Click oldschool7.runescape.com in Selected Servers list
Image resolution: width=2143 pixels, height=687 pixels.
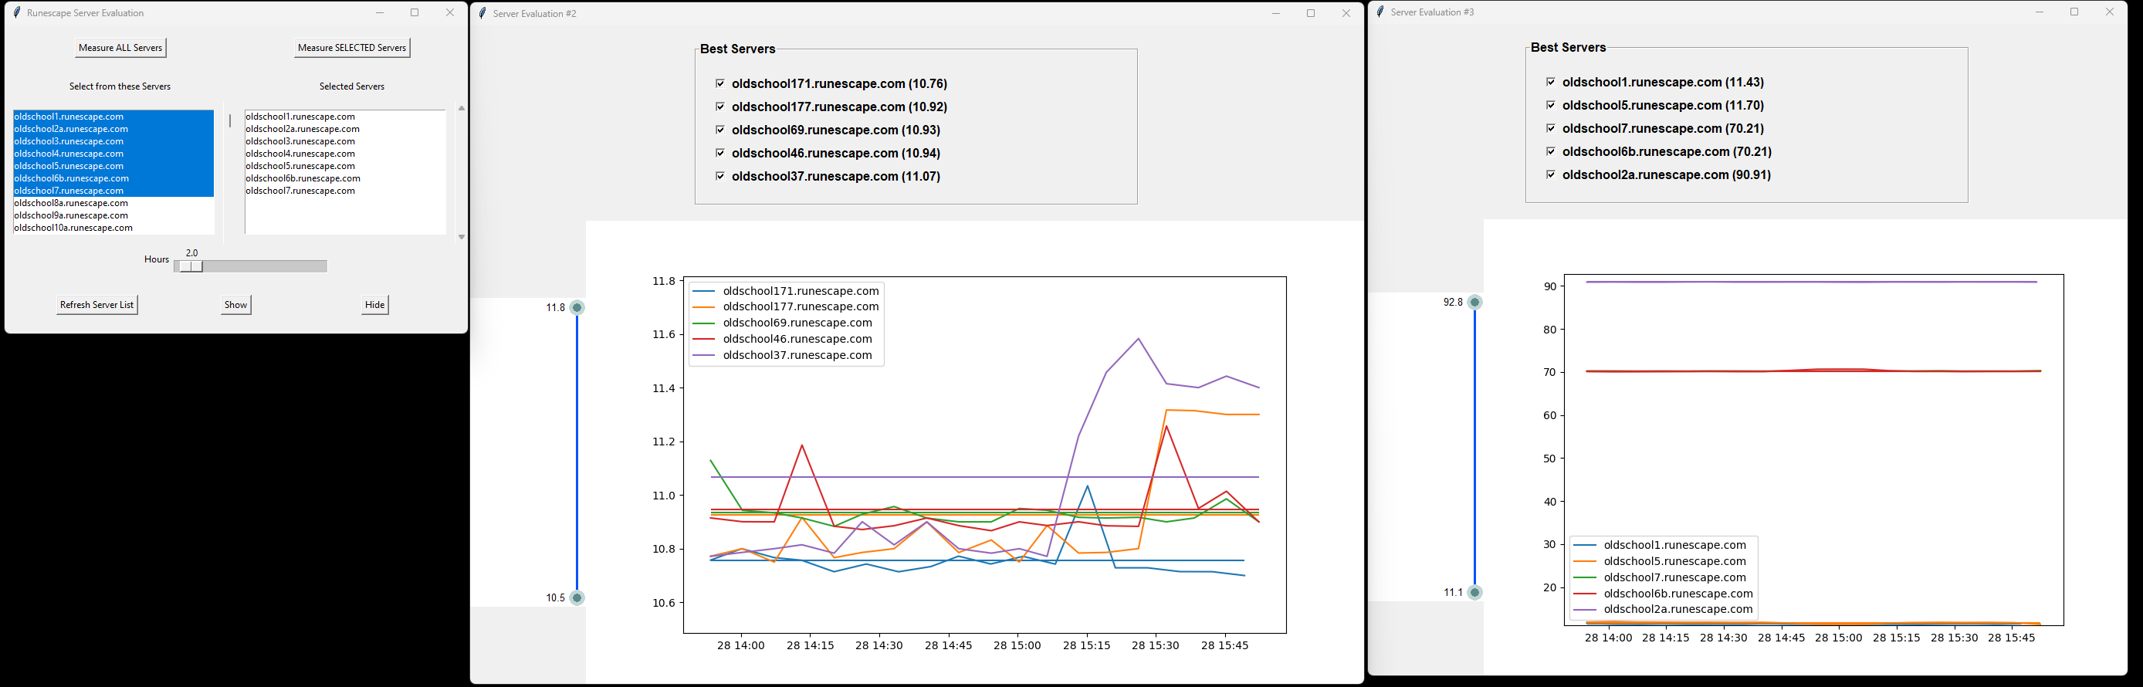pos(344,191)
